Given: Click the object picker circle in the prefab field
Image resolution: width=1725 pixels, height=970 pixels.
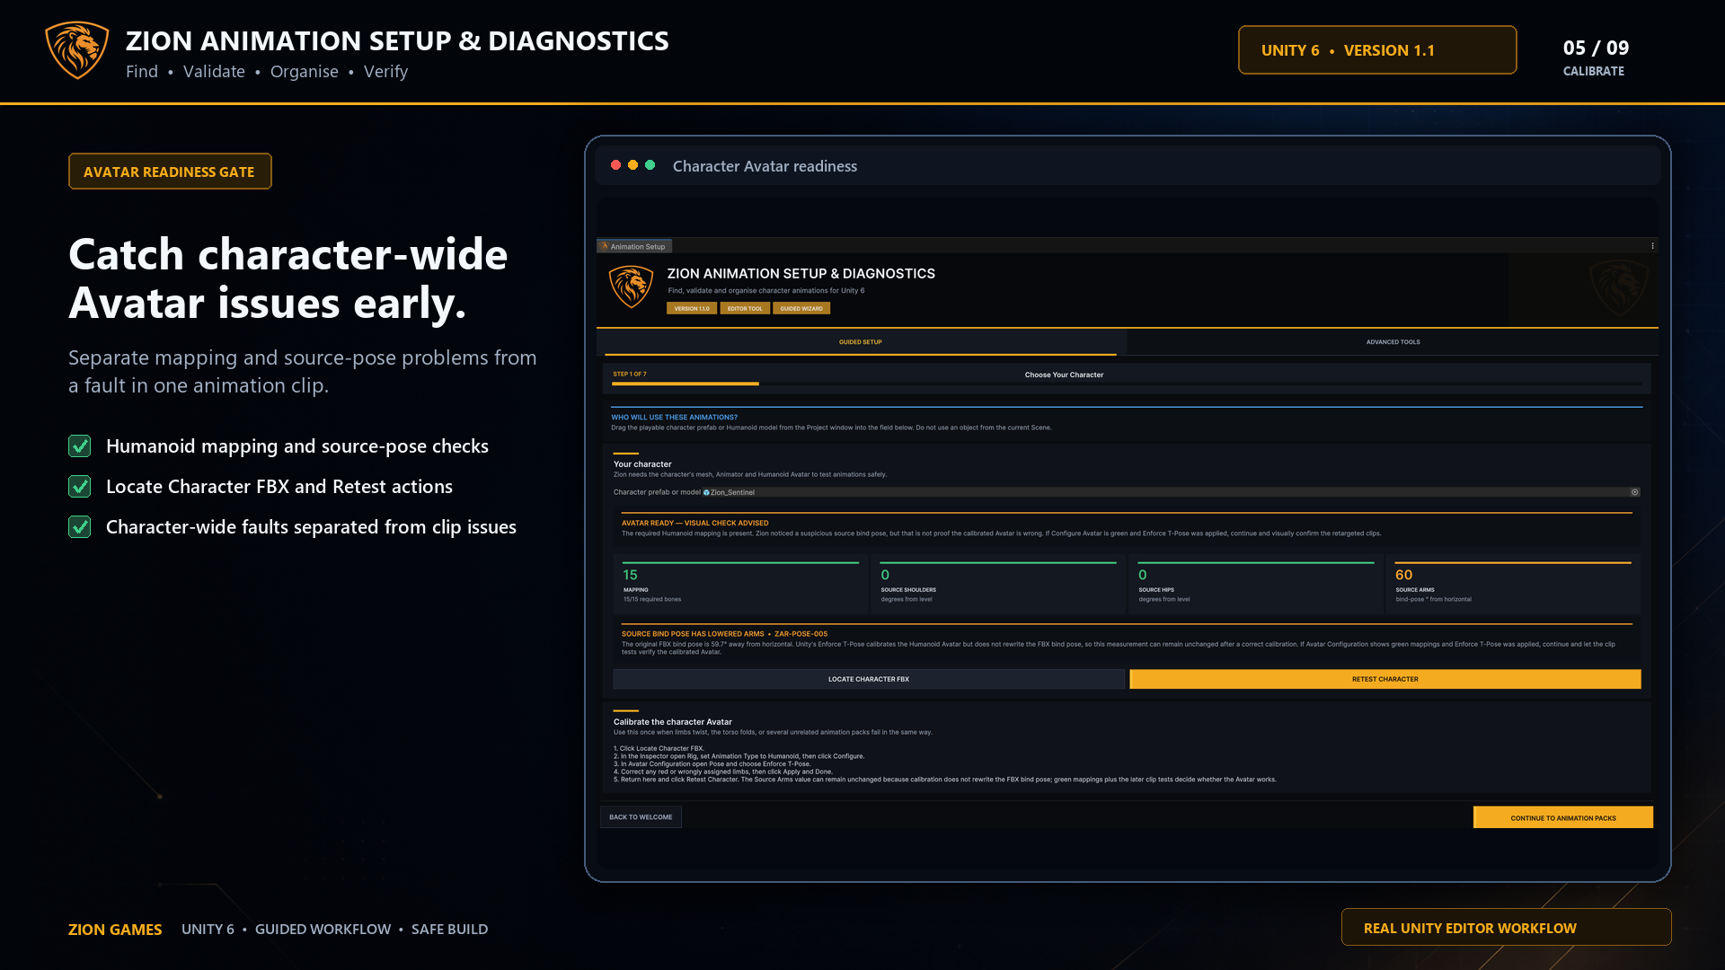Looking at the screenshot, I should click(x=1635, y=492).
